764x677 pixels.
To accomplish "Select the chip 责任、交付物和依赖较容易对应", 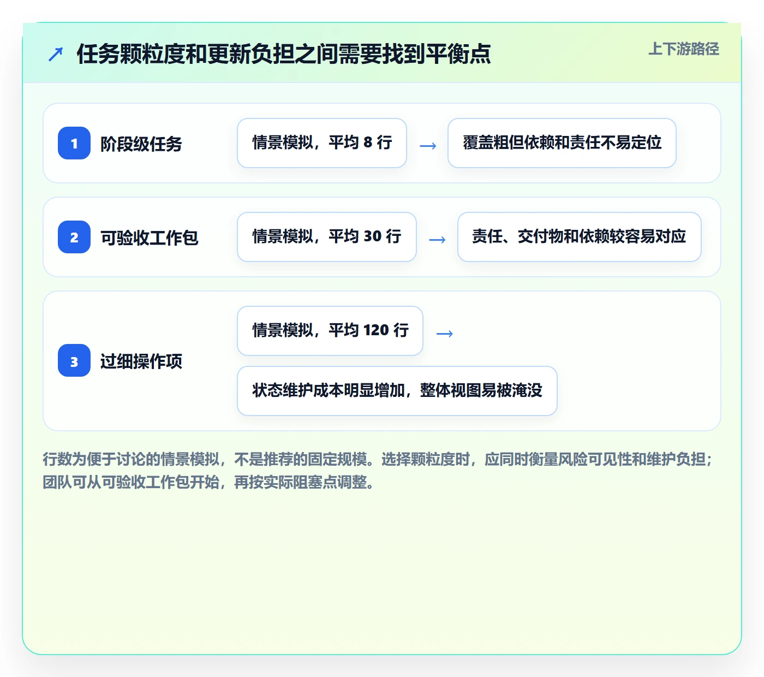I will coord(580,237).
